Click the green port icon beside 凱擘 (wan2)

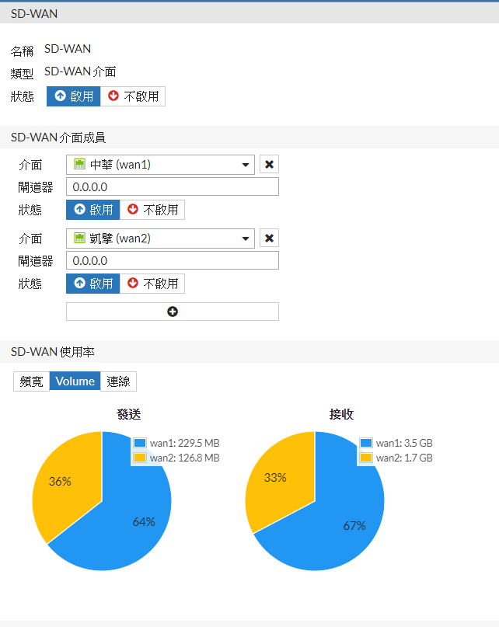(79, 238)
